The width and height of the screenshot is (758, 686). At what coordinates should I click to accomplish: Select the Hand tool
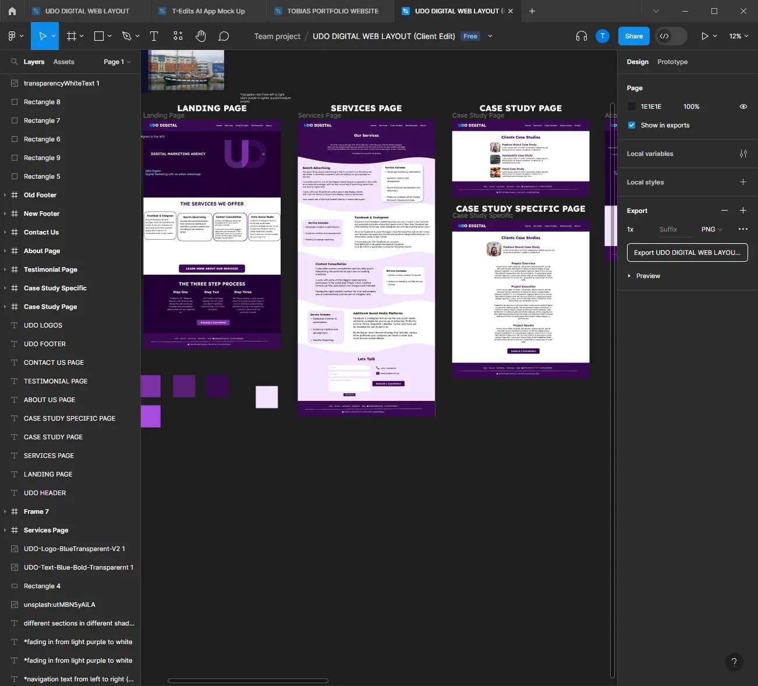(x=201, y=36)
